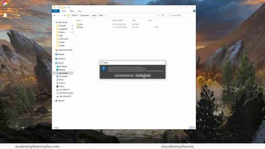Click Documents in the address breadcrumb
The width and height of the screenshot is (265, 149).
pyautogui.click(x=84, y=15)
